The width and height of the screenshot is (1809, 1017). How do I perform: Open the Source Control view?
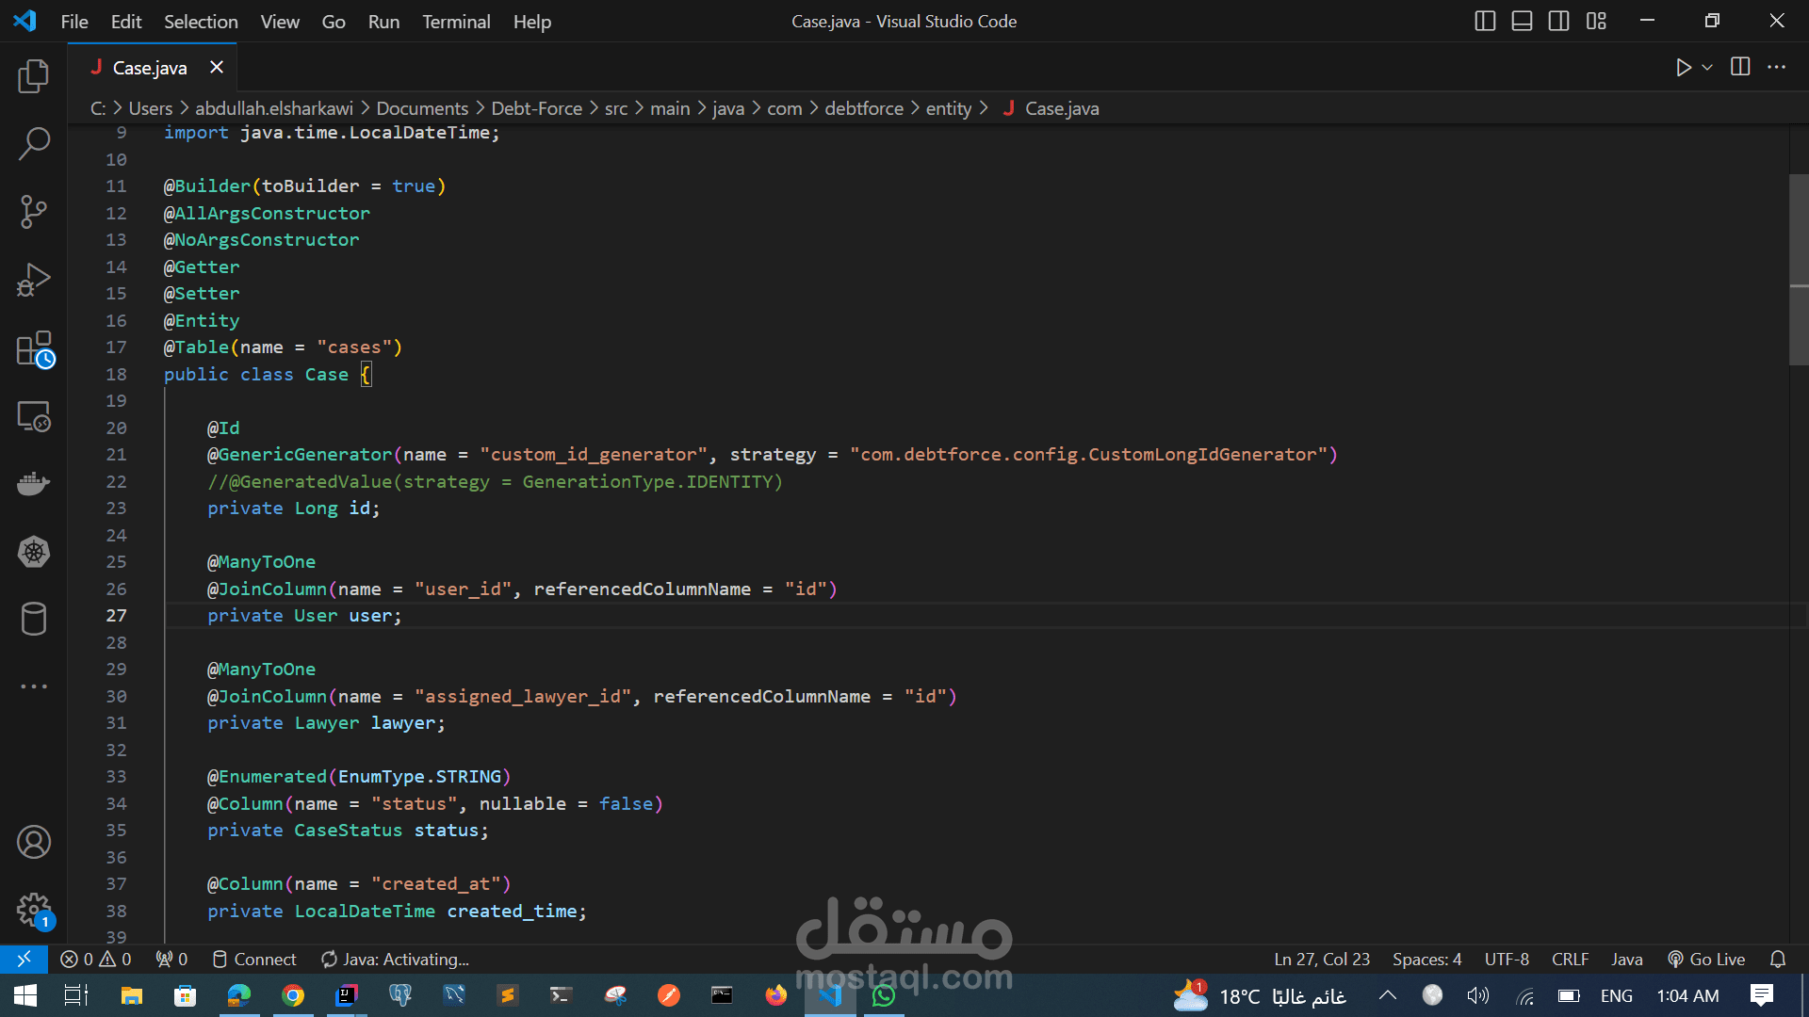point(34,212)
